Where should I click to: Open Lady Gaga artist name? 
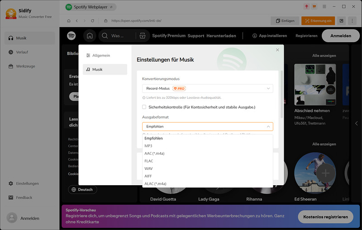(x=209, y=199)
